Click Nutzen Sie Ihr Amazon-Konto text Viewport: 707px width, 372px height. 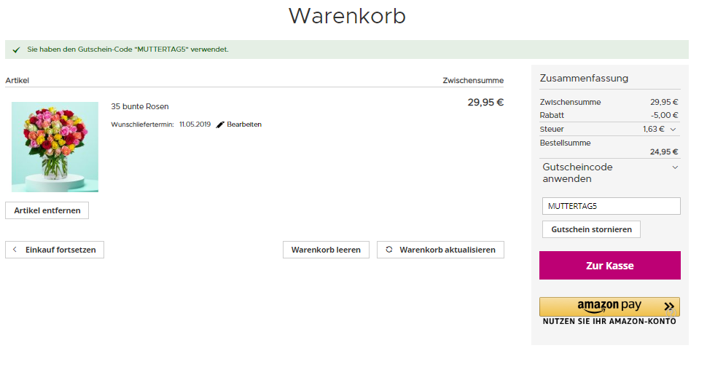(x=609, y=322)
